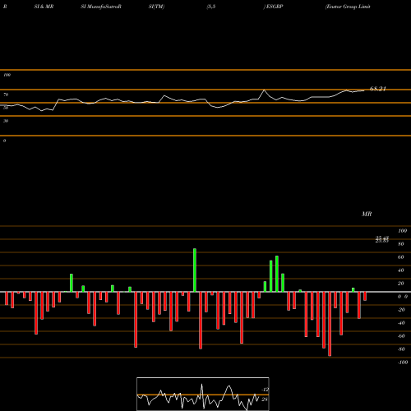411x411 pixels.
Task: Click the MR axis label 60
Action: click(x=401, y=257)
